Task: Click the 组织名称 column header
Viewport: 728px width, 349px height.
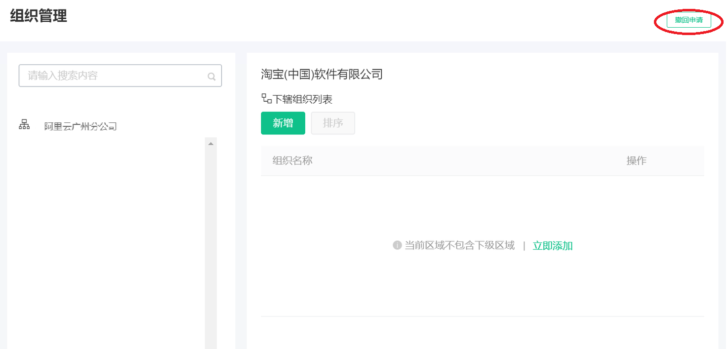Action: coord(292,160)
